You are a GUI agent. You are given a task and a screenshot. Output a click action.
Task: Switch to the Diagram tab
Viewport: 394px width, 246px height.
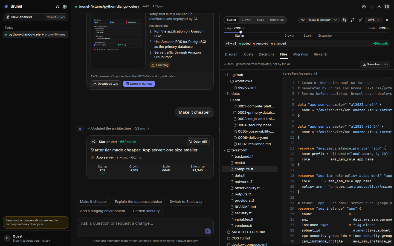[231, 54]
